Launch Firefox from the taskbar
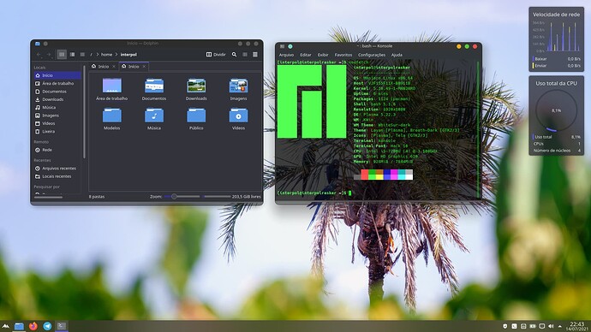The image size is (591, 332). 33,326
